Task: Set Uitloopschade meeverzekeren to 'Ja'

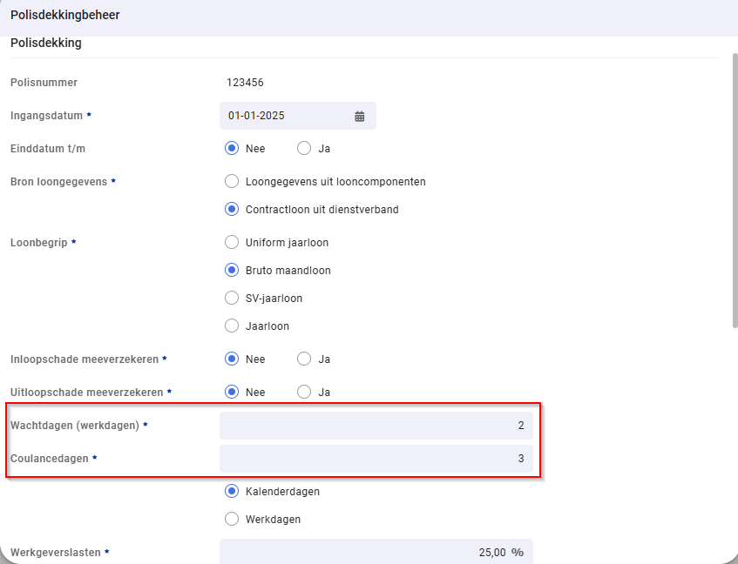Action: click(304, 393)
